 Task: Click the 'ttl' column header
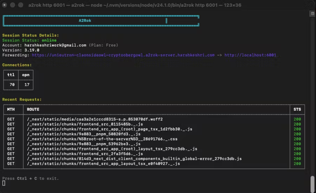[11, 75]
